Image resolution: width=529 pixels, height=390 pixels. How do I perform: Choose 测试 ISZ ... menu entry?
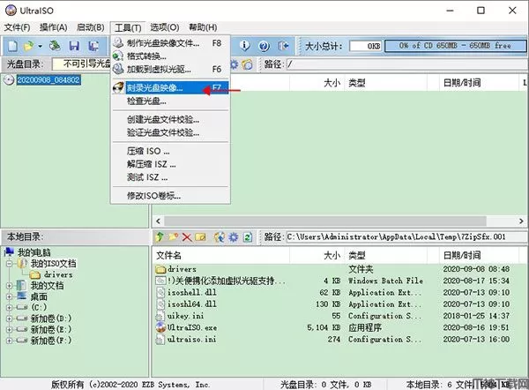click(x=170, y=177)
